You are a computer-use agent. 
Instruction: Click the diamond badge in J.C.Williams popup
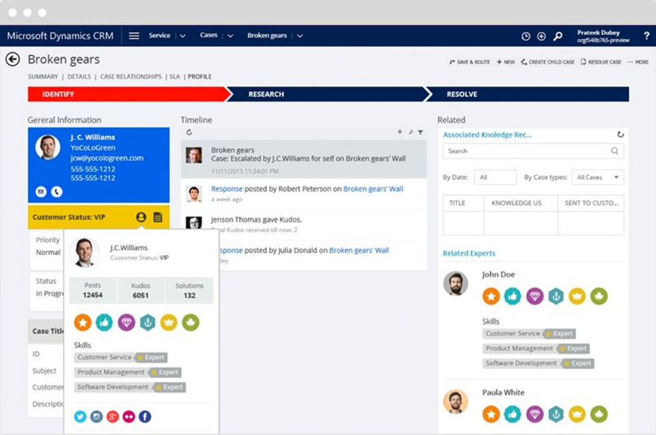pos(126,322)
